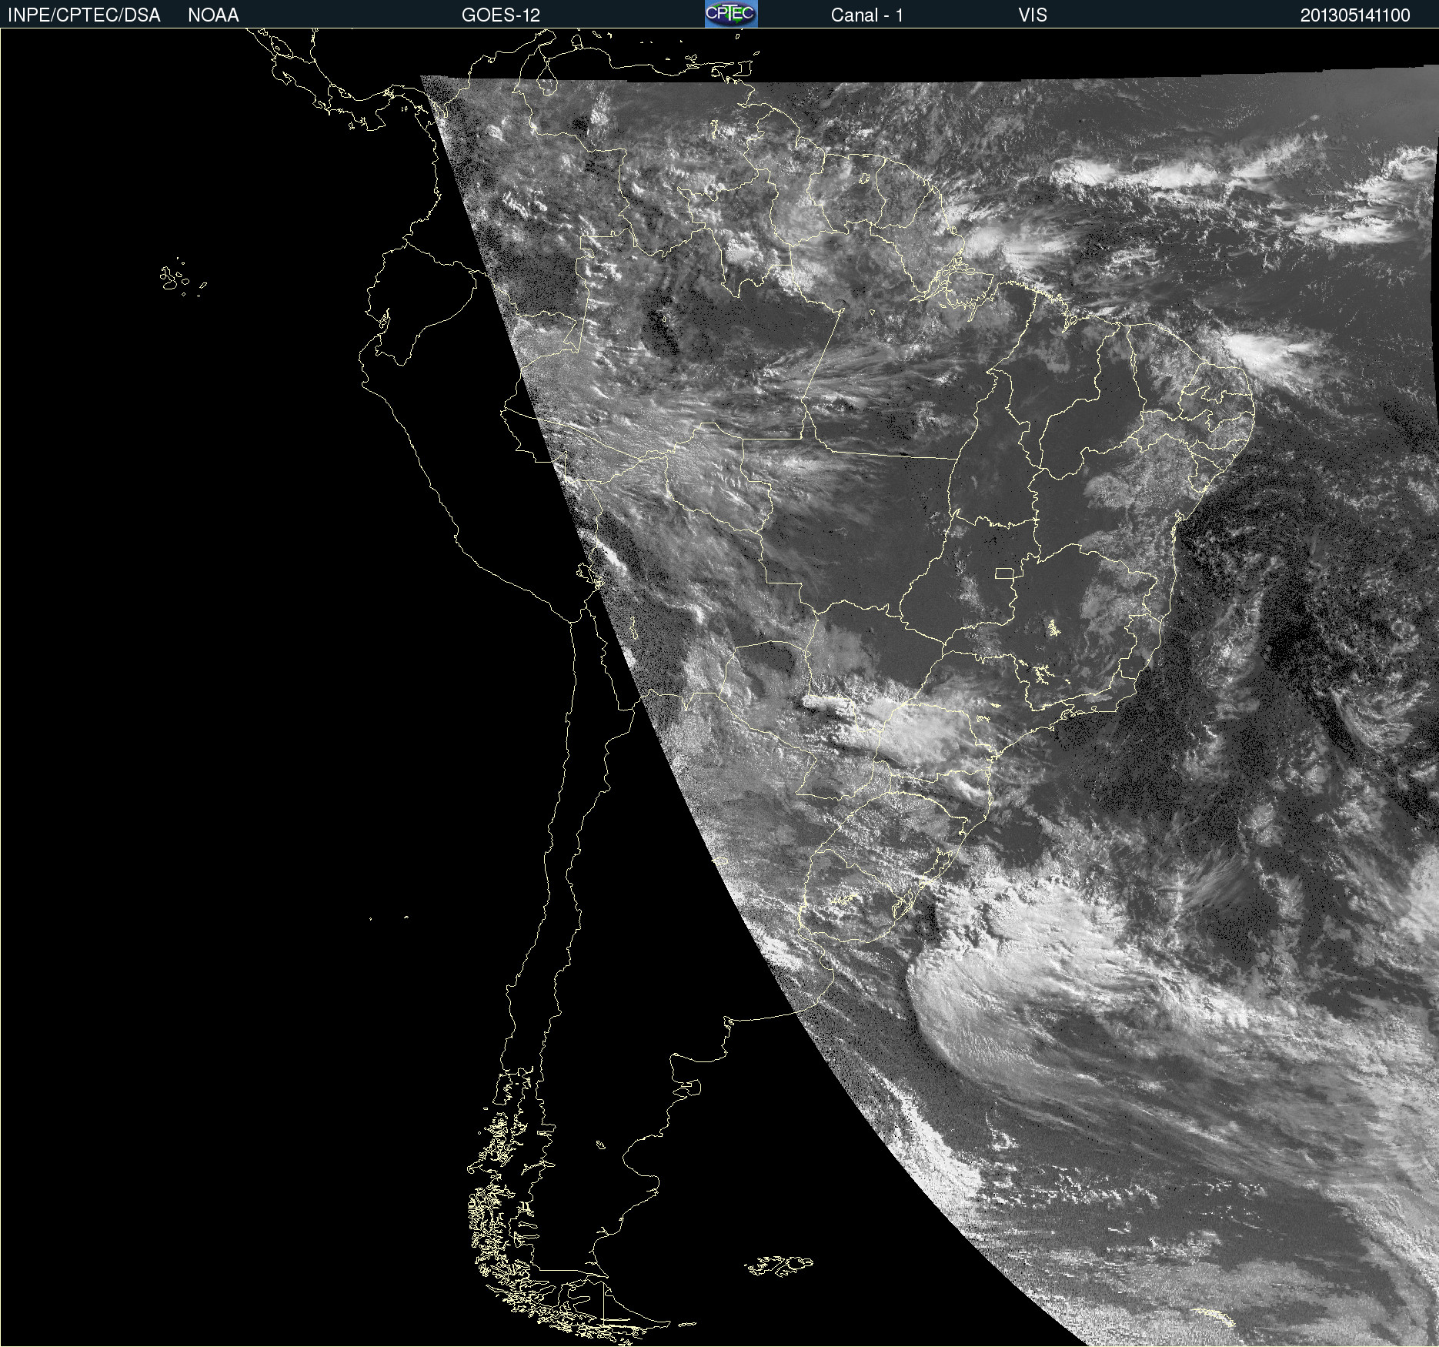Click the GOES-12 satellite label
1439x1347 pixels.
click(501, 15)
